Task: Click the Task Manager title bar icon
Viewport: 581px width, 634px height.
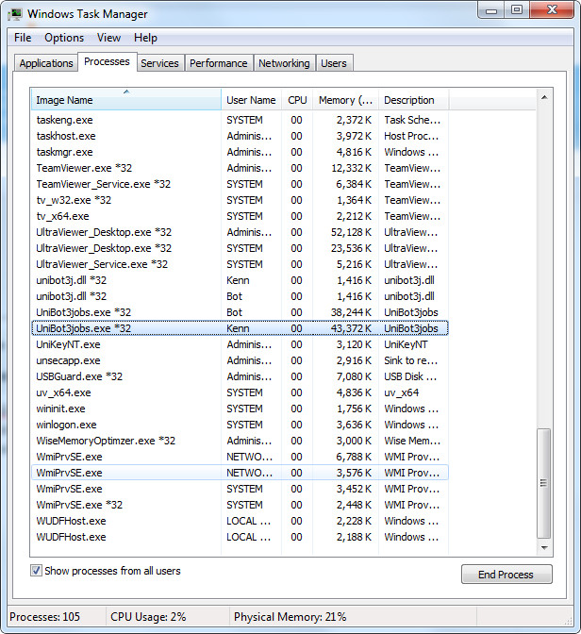Action: (x=15, y=14)
